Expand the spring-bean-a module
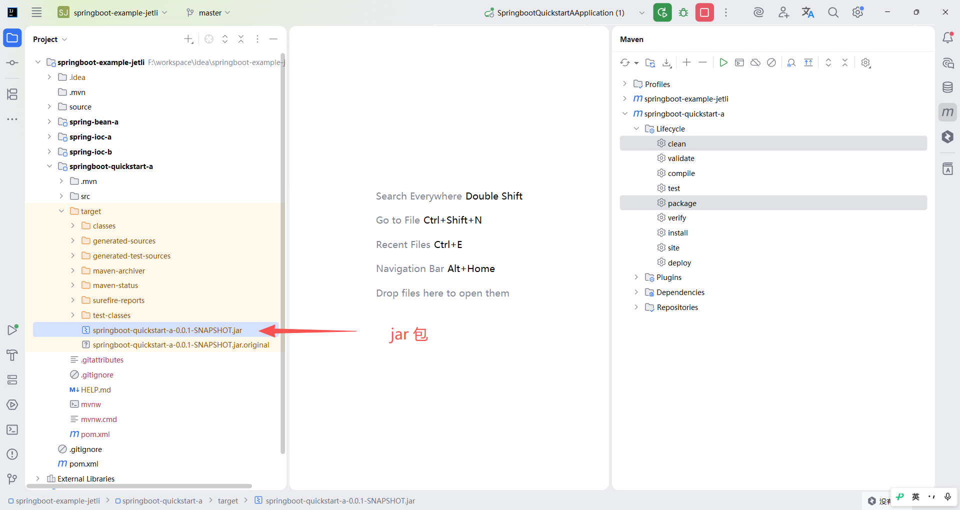The height and width of the screenshot is (510, 960). point(49,121)
